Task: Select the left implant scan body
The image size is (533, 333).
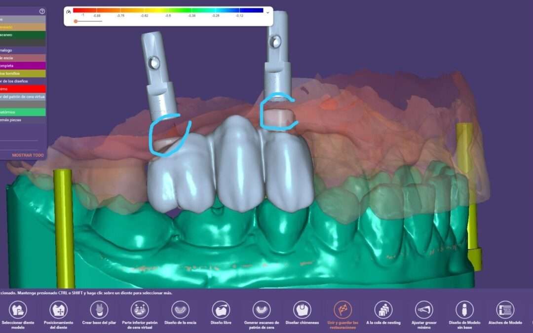Action: coord(158,75)
